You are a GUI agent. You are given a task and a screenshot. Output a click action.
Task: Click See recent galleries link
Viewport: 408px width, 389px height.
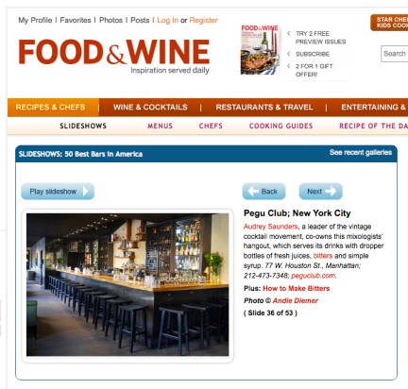click(361, 152)
